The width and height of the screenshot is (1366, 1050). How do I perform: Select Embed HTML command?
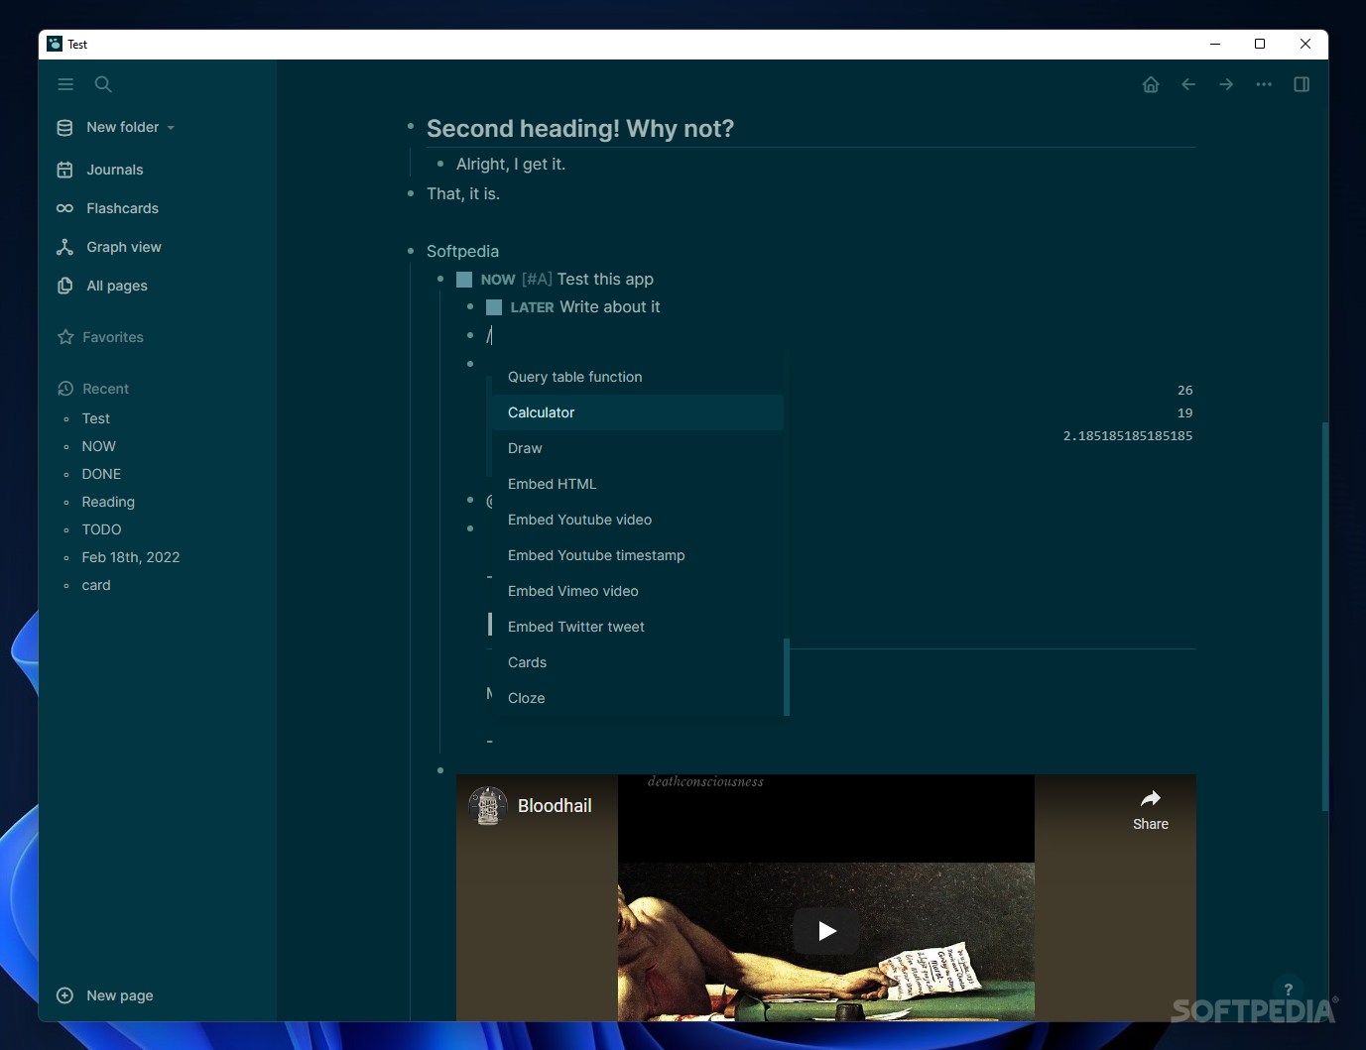pos(637,484)
